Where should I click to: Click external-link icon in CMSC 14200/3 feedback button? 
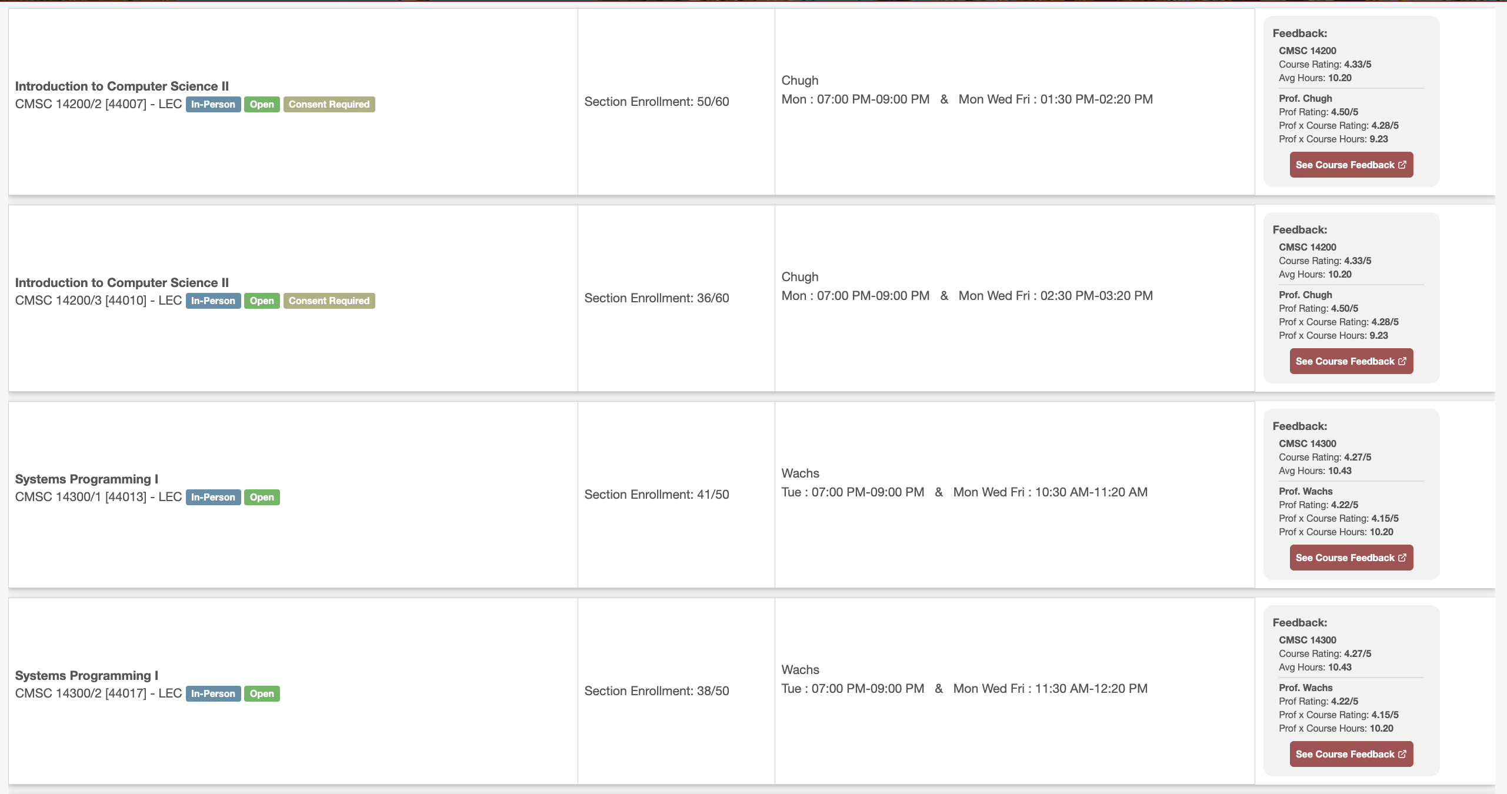click(1402, 361)
